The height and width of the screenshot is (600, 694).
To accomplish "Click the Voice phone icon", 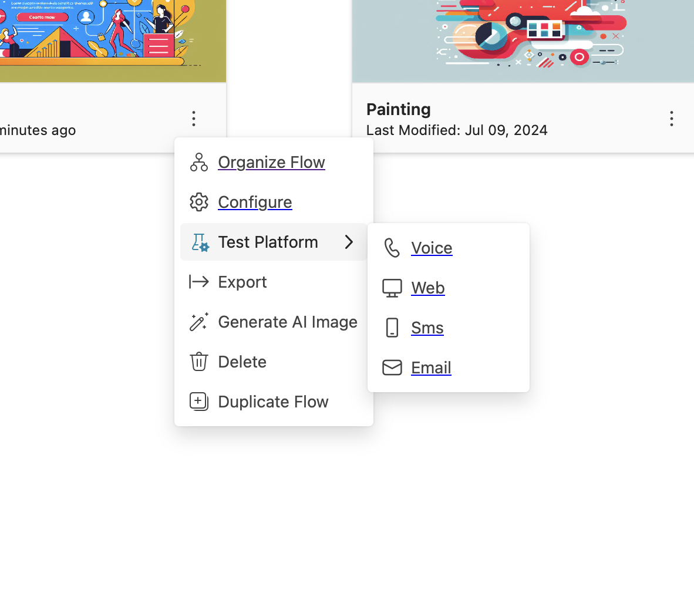I will 392,248.
